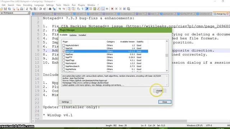Toggle synchronized vertical scrolling icon
The height and width of the screenshot is (129, 230).
[x=69, y=9]
